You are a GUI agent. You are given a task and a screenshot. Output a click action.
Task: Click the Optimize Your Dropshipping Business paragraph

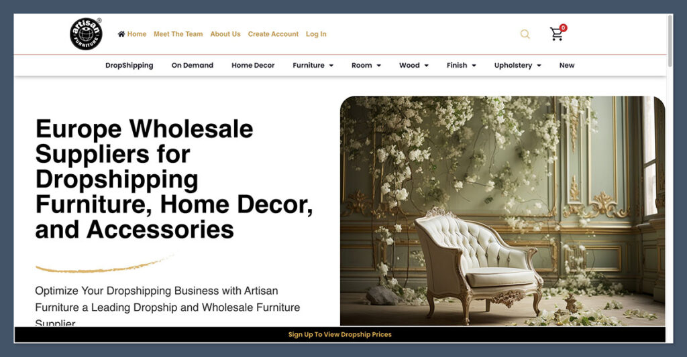point(167,307)
